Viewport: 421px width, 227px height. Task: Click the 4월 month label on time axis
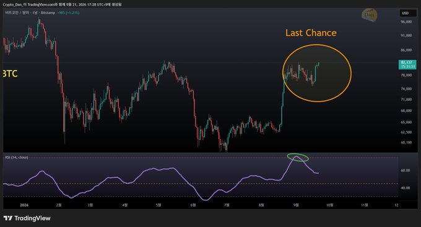(x=125, y=205)
